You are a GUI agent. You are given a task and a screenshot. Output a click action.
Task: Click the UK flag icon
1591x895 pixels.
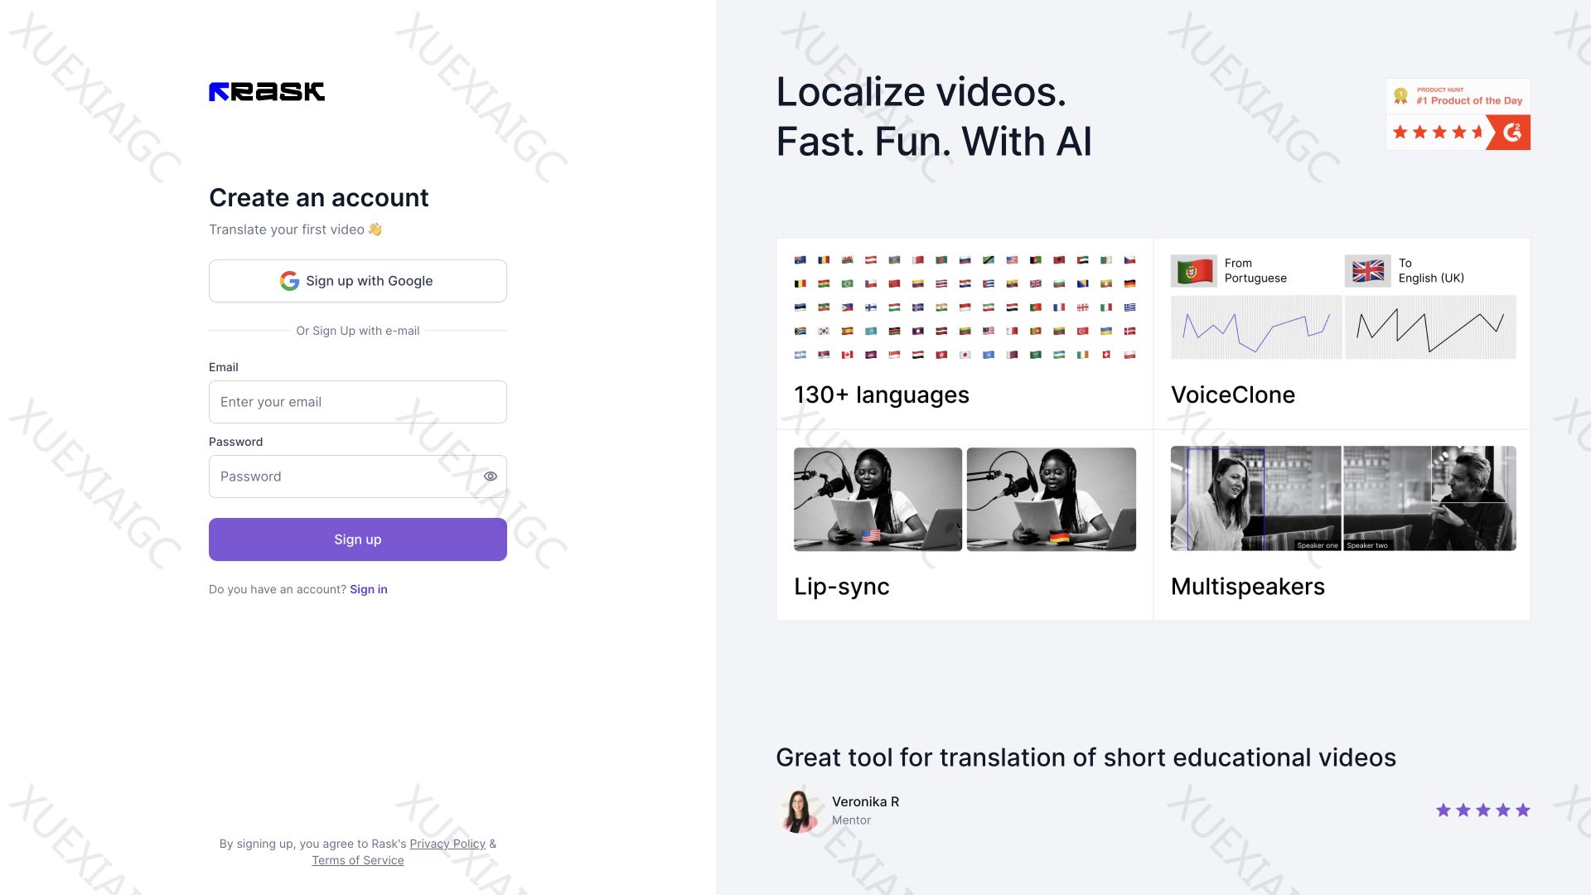click(1367, 271)
